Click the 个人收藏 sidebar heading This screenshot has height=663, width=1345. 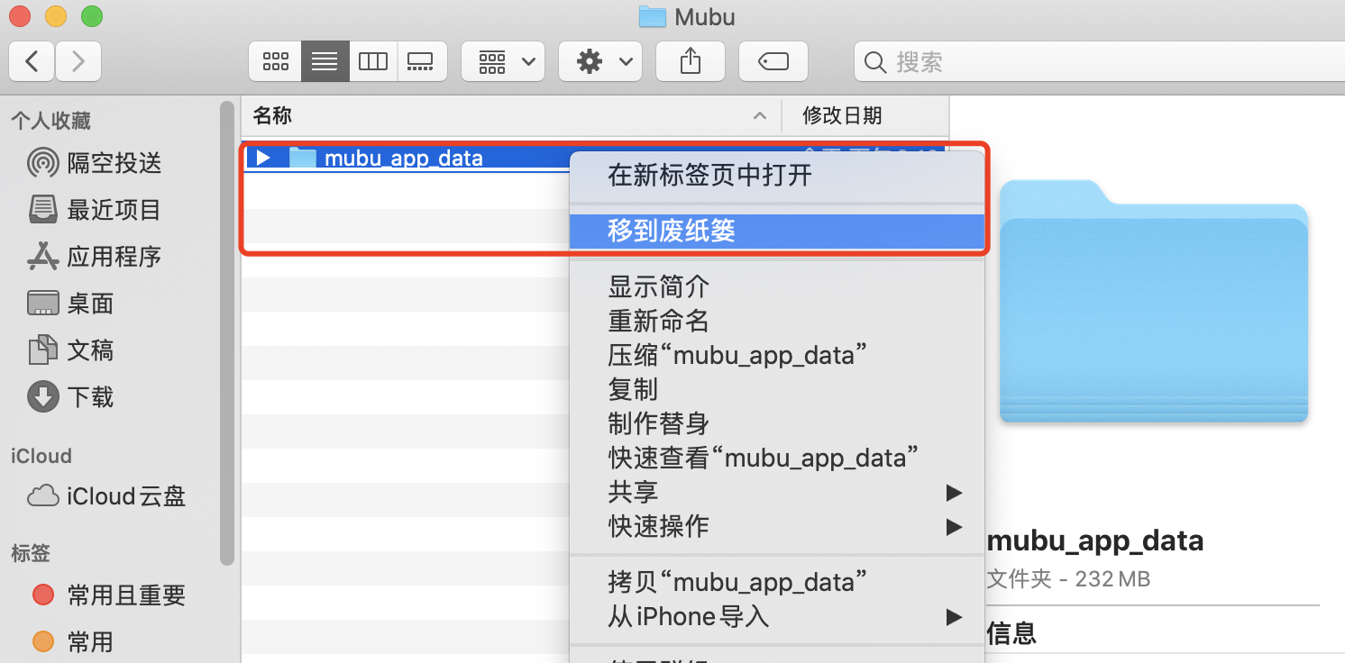[51, 121]
